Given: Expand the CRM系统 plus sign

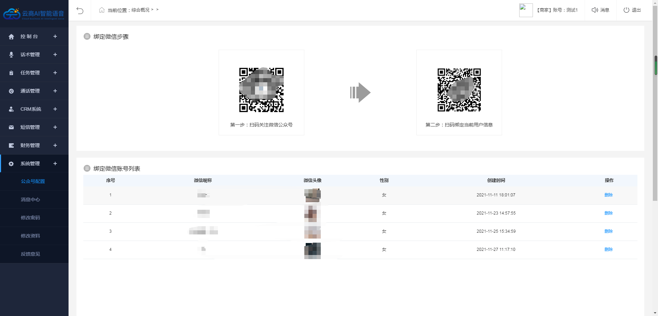Looking at the screenshot, I should (55, 109).
